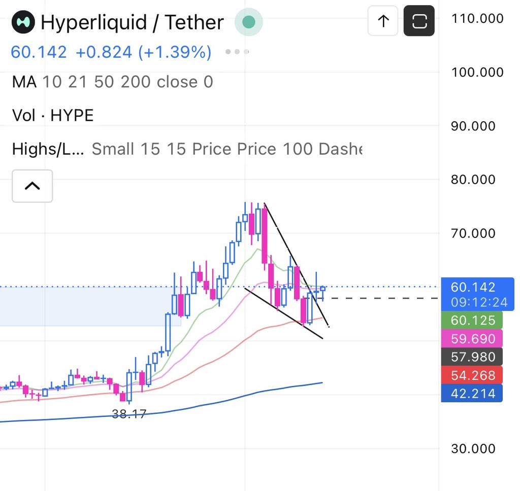The width and height of the screenshot is (520, 491).
Task: Click the 100.000 price axis label
Action: pyautogui.click(x=477, y=72)
